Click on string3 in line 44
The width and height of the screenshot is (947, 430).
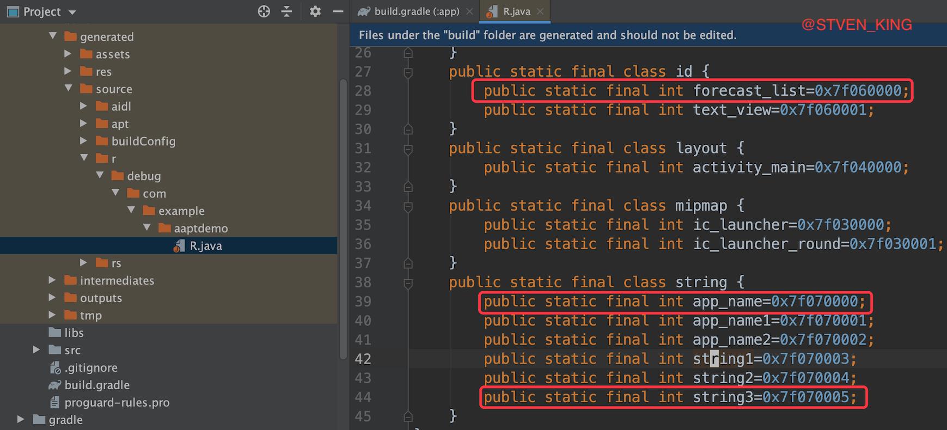point(723,397)
